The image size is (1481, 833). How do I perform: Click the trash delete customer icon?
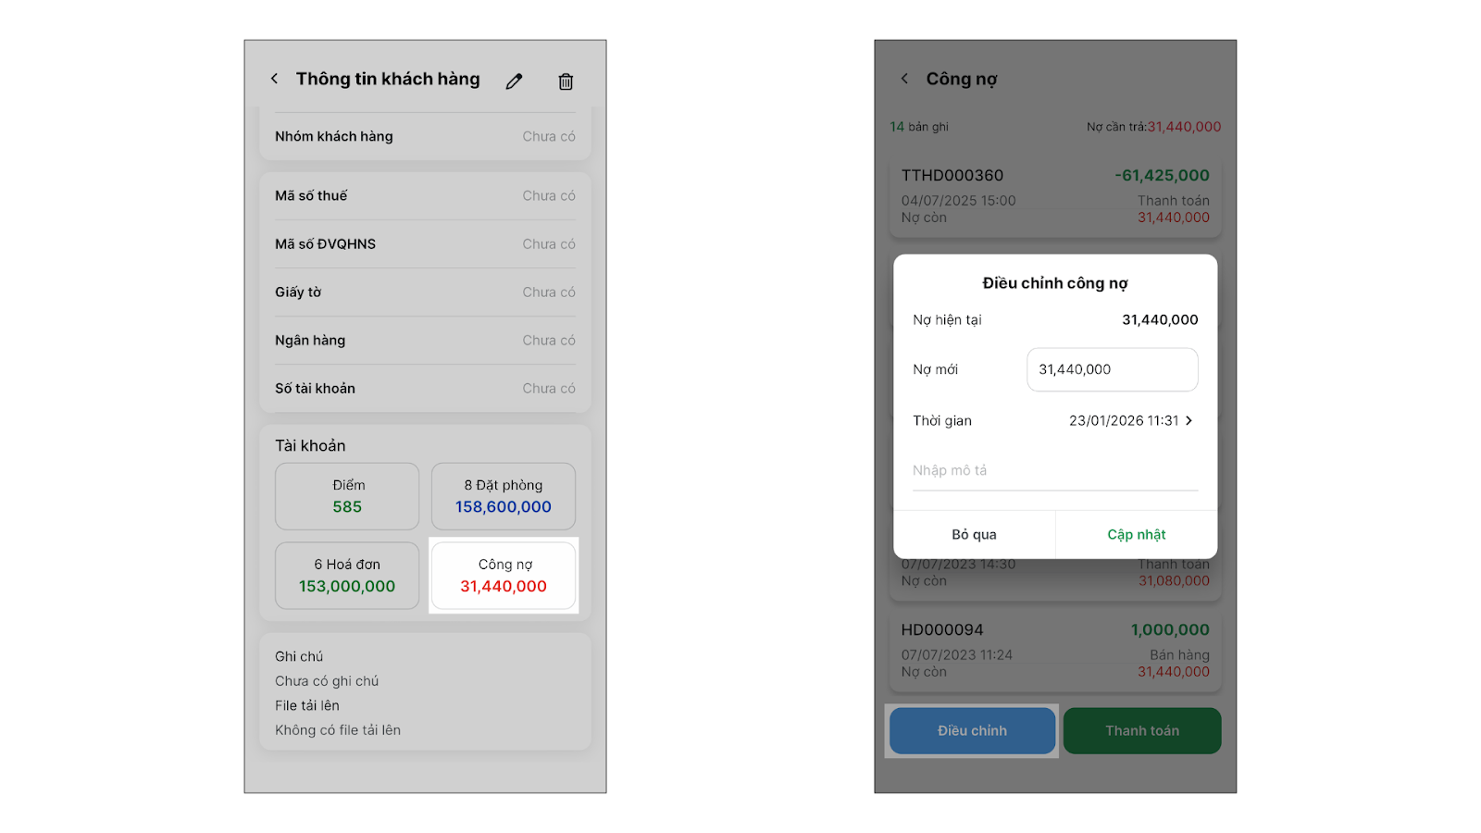566,81
